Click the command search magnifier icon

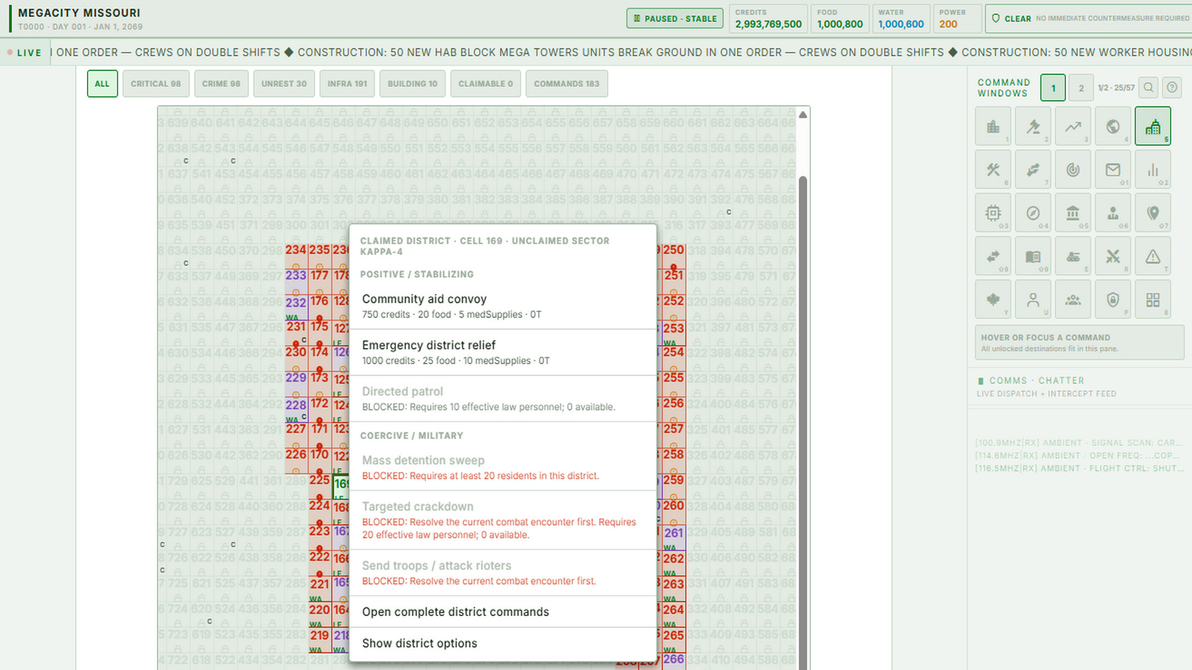pos(1149,87)
